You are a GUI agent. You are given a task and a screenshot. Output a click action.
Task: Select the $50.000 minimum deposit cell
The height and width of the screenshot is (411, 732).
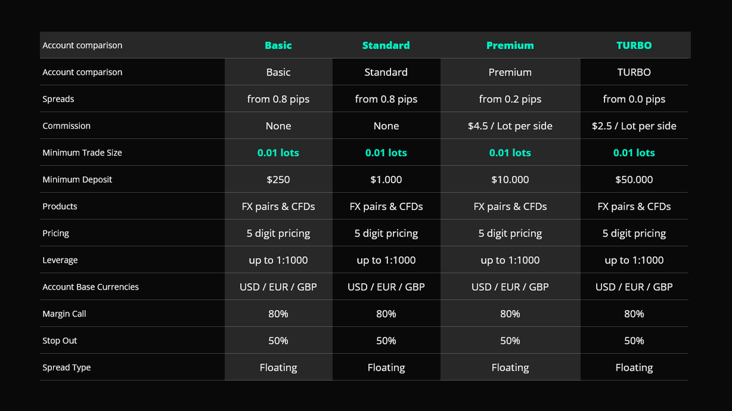click(x=634, y=179)
